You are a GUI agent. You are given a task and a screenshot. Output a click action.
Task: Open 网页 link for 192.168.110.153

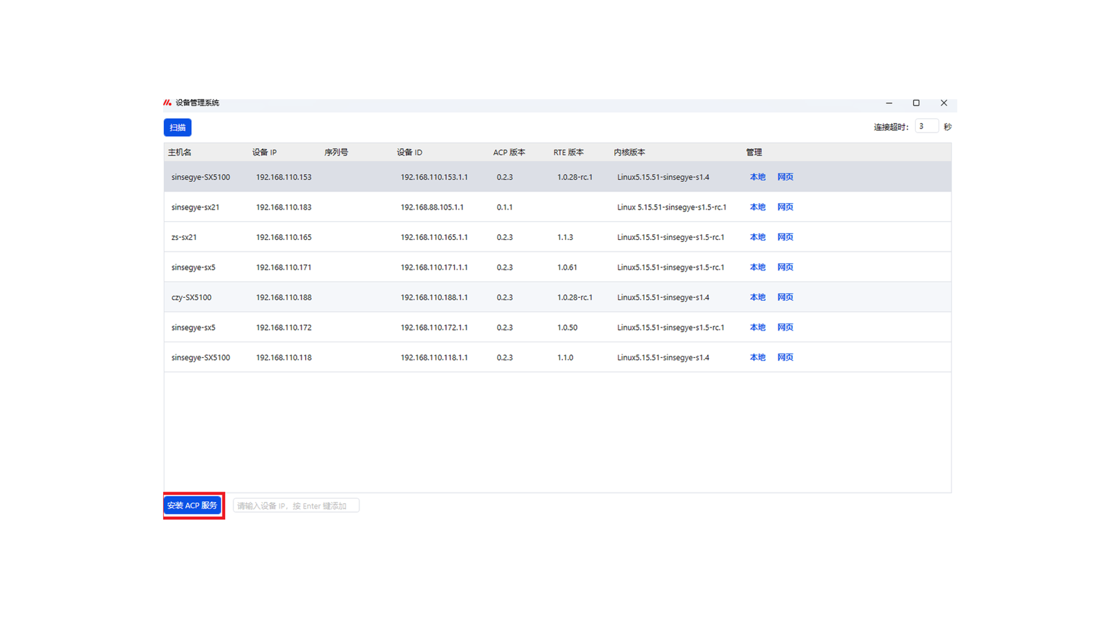click(x=785, y=177)
